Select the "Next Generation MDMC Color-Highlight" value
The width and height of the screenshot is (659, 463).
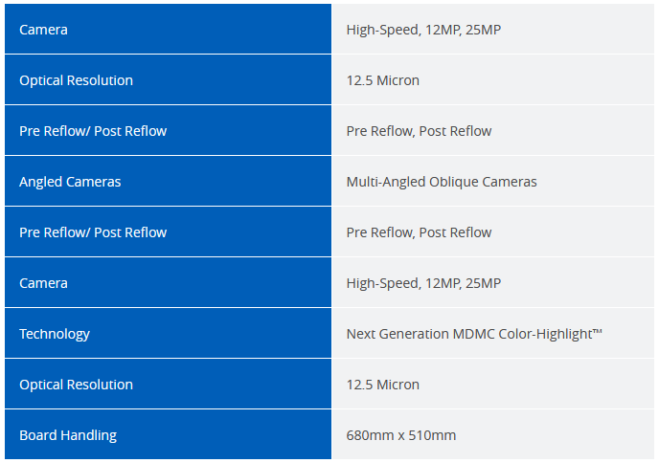(469, 334)
